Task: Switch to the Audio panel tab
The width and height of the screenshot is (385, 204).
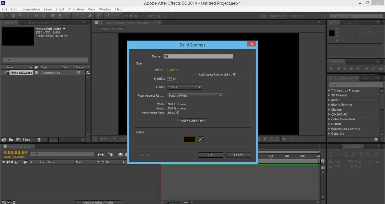Action: pyautogui.click(x=348, y=23)
